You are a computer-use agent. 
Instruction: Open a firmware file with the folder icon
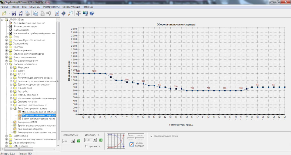coord(4,13)
